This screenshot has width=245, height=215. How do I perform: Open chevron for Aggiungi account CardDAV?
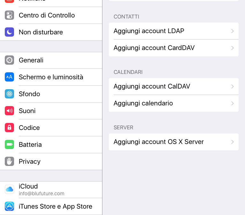233,48
